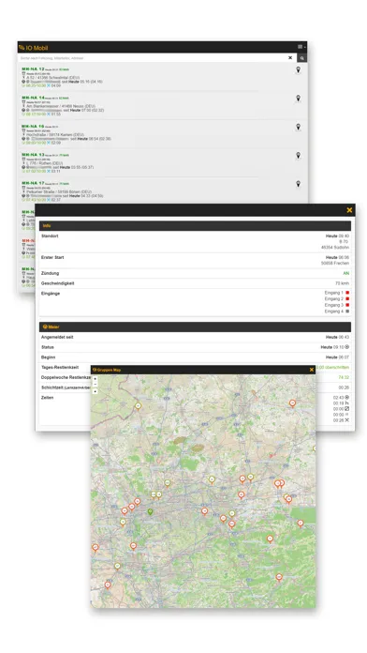The height and width of the screenshot is (653, 367).
Task: Zoom out on the Gruppen Map
Action: point(95,384)
